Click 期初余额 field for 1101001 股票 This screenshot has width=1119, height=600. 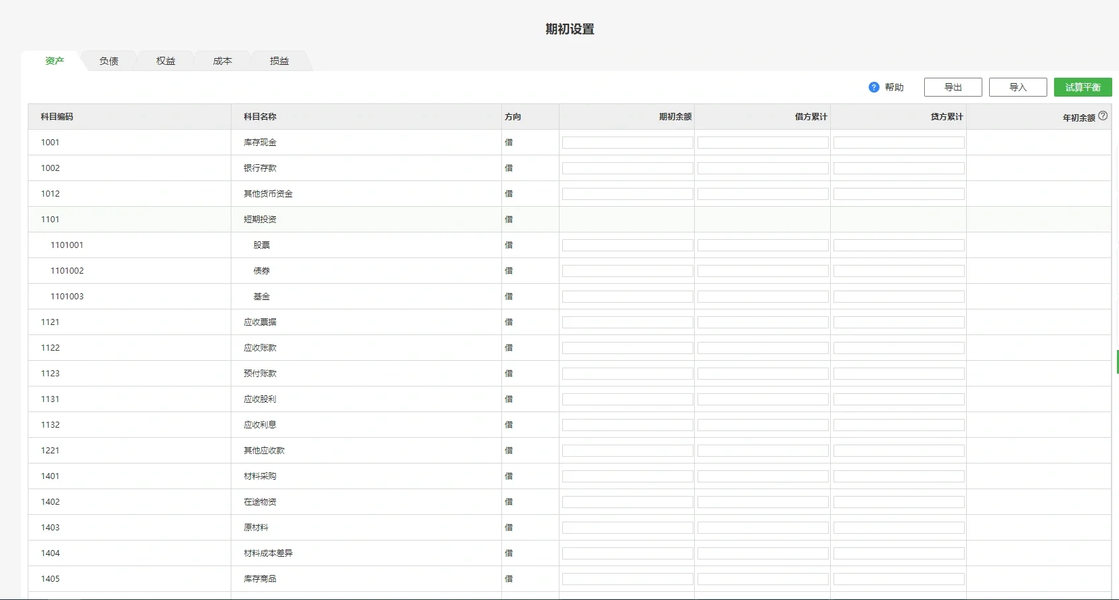click(x=628, y=245)
